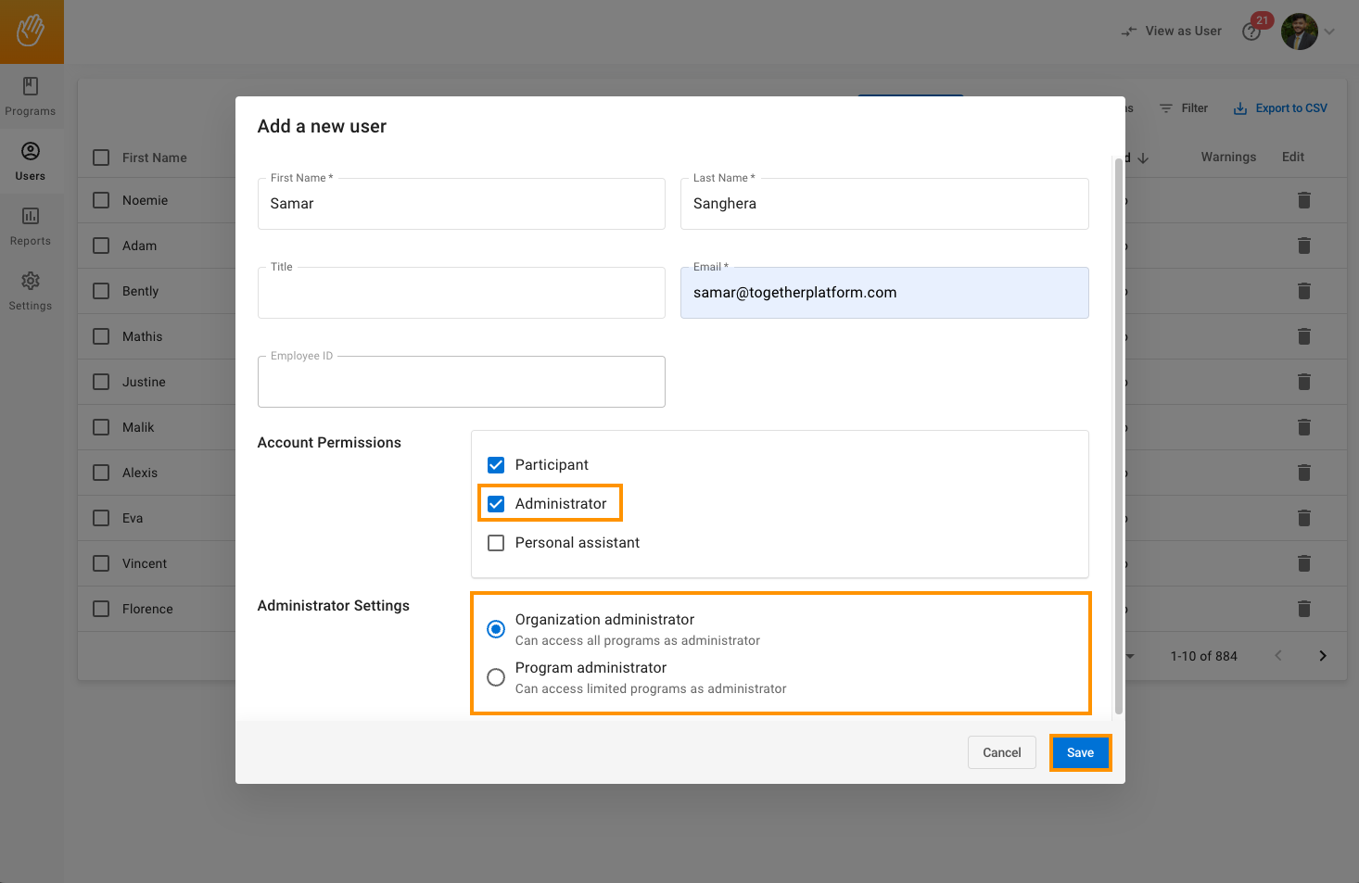Screen dimensions: 1359x883
Task: Check the Personal assistant checkbox
Action: tap(496, 543)
